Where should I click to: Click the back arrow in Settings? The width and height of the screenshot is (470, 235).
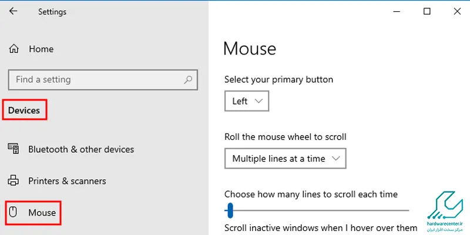(14, 12)
